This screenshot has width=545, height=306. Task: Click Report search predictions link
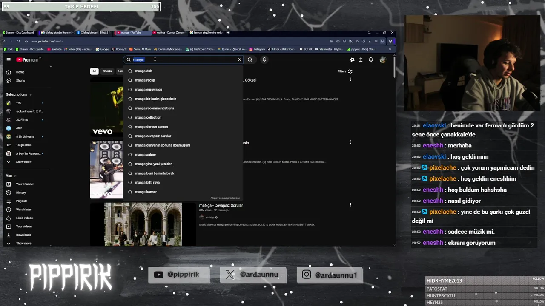[x=225, y=198]
